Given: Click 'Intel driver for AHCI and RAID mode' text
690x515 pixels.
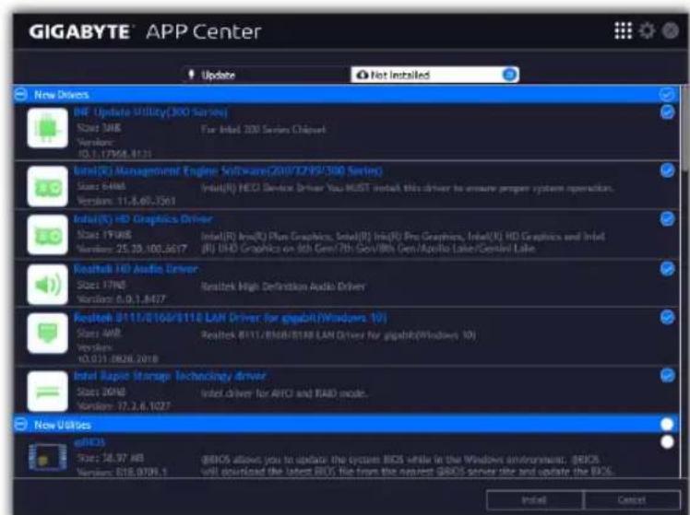Looking at the screenshot, I should point(284,392).
